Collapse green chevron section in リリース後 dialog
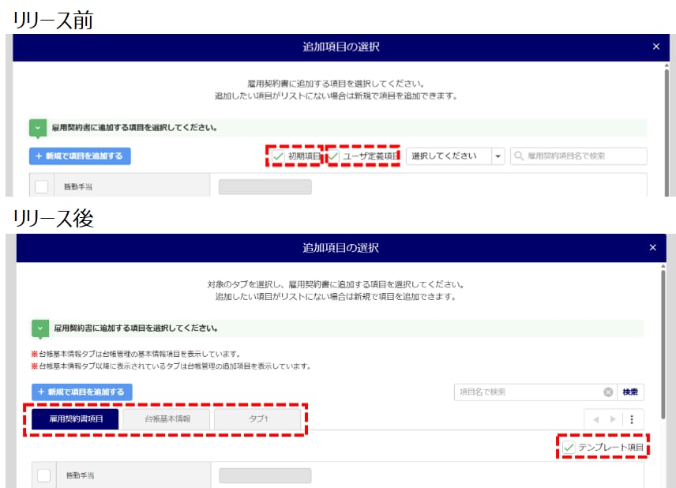 pos(39,328)
